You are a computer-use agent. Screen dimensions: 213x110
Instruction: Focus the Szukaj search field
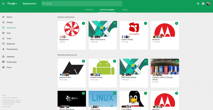[x=82, y=3]
